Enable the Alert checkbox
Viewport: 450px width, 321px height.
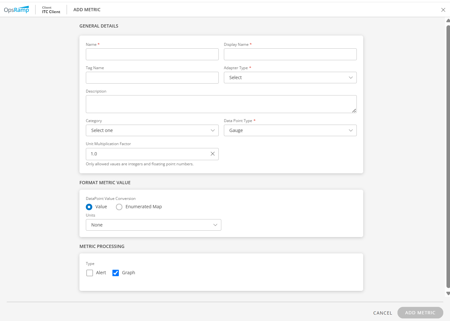pos(90,273)
